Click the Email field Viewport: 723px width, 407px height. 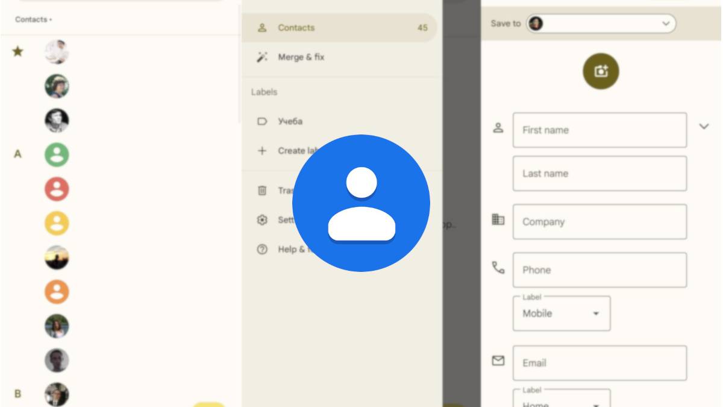pyautogui.click(x=599, y=363)
